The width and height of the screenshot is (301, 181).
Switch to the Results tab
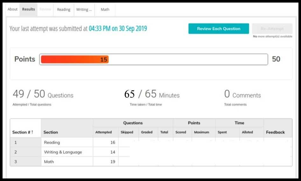click(28, 9)
